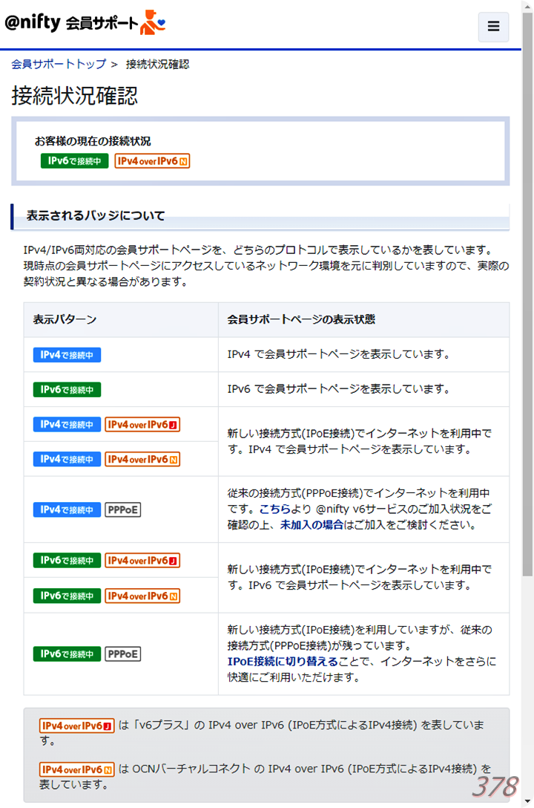534x808 pixels.
Task: Click the 接続状況確認 breadcrumb text
Action: click(x=157, y=64)
